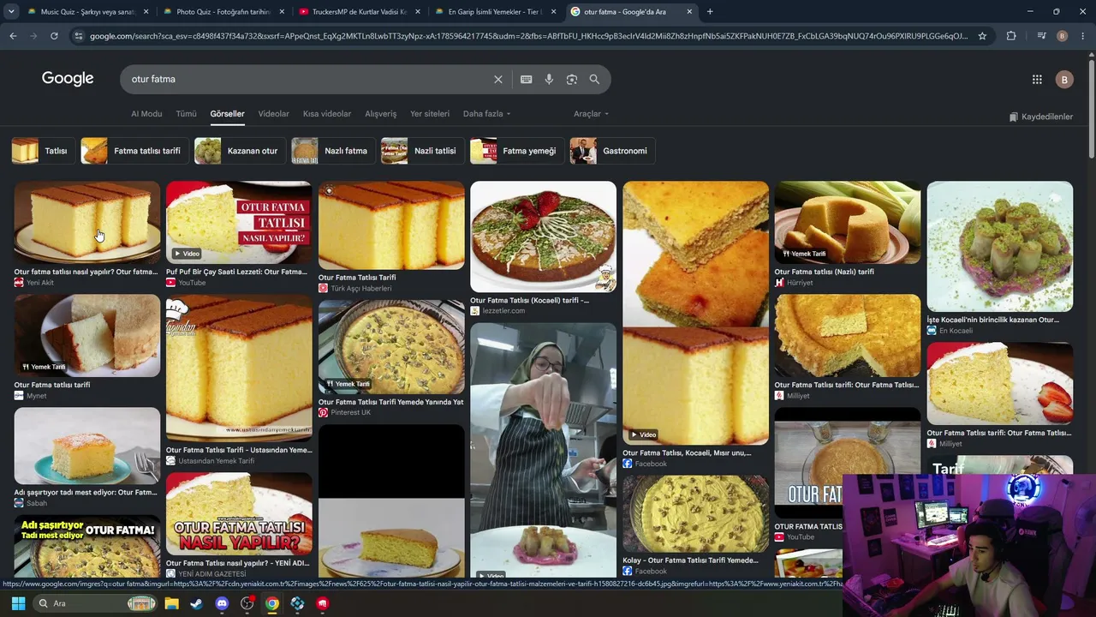
Task: Apply the 'Nazlı fatma' filter chip
Action: point(333,151)
